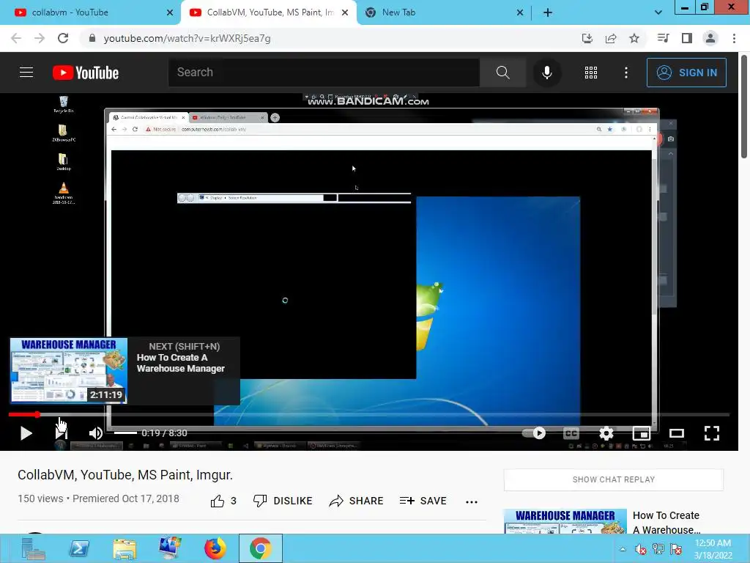
Task: Open YouTube apps grid
Action: tap(591, 73)
